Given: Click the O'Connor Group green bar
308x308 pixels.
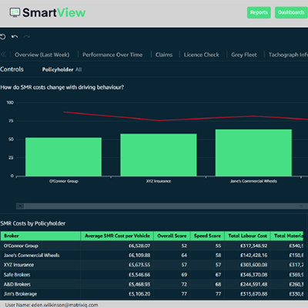Looking at the screenshot, I should [63, 157].
